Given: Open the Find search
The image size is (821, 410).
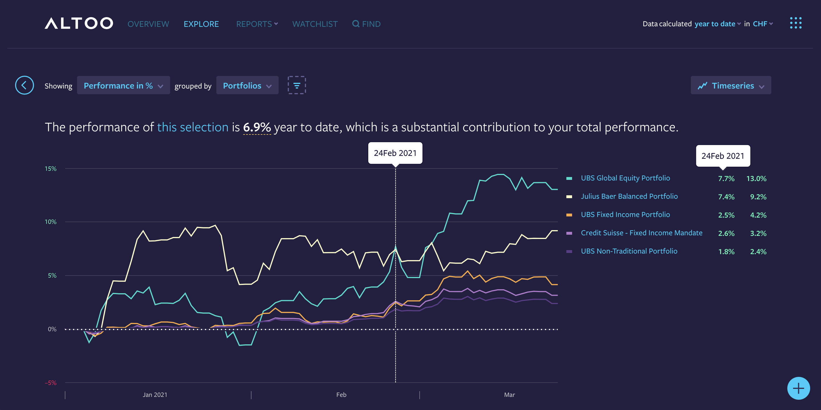Looking at the screenshot, I should pos(367,24).
